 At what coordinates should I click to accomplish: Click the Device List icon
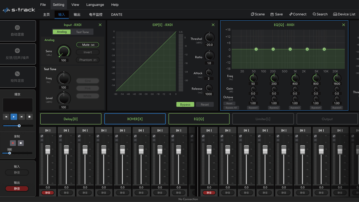coord(335,14)
